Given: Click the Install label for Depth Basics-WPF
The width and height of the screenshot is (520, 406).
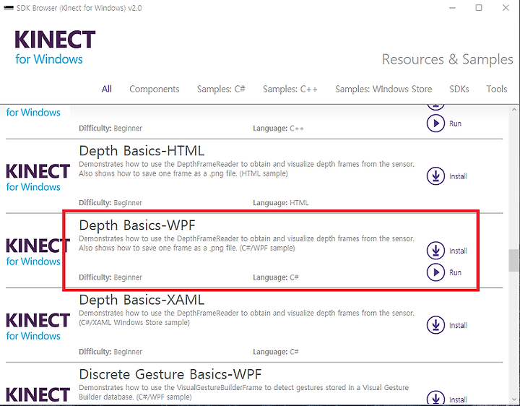Looking at the screenshot, I should (458, 251).
